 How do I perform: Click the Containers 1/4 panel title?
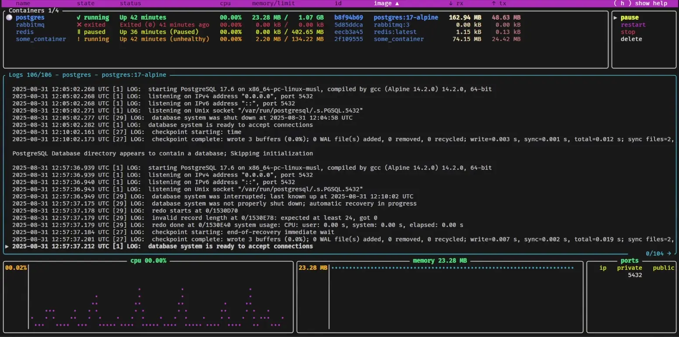tap(34, 10)
